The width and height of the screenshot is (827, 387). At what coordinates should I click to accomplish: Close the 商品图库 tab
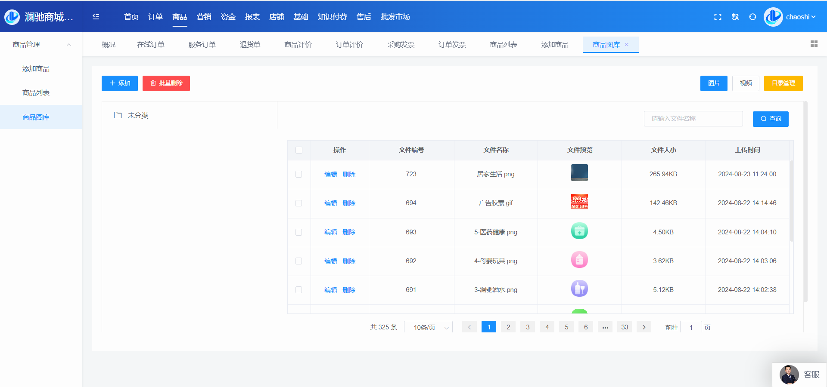[627, 45]
